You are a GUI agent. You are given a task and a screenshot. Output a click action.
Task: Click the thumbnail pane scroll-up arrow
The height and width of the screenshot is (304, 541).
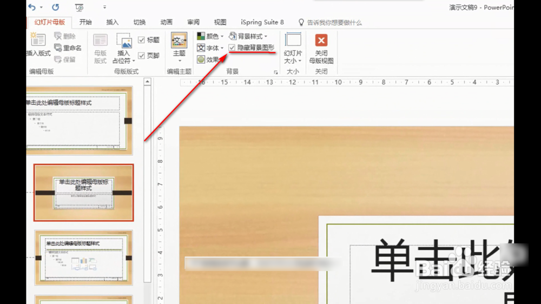[147, 82]
